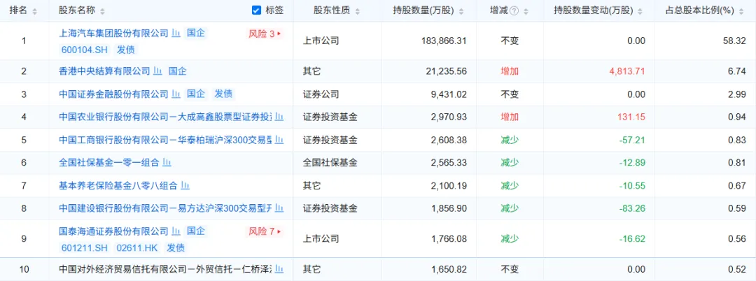This screenshot has height=281, width=756.
Task: Open chart icon in 中国对外经济贸易信托 row
Action: (279, 269)
